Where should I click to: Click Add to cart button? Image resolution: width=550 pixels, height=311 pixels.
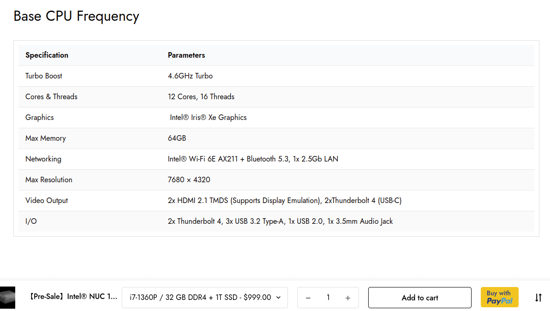(x=419, y=298)
